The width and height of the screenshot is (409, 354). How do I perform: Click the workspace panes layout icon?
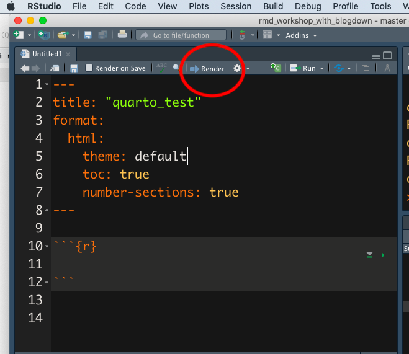click(267, 35)
